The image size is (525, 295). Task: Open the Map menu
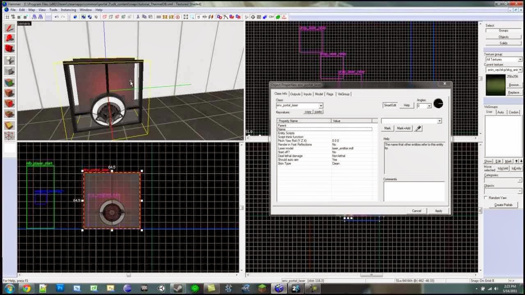[x=32, y=10]
